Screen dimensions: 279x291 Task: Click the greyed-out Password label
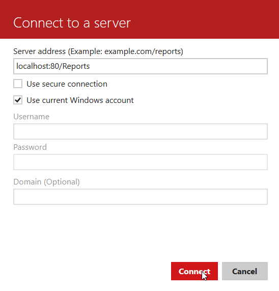point(30,147)
